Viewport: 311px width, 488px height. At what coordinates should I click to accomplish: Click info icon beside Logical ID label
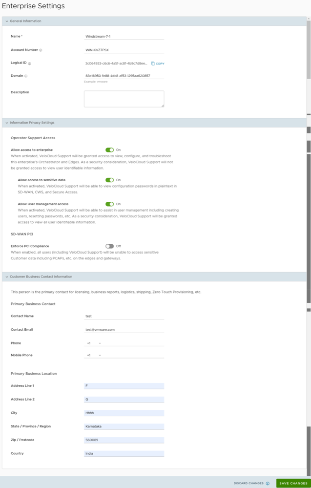tap(30, 64)
